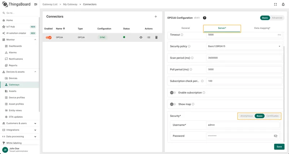Click the search magnifier icon in Go to

(4, 13)
